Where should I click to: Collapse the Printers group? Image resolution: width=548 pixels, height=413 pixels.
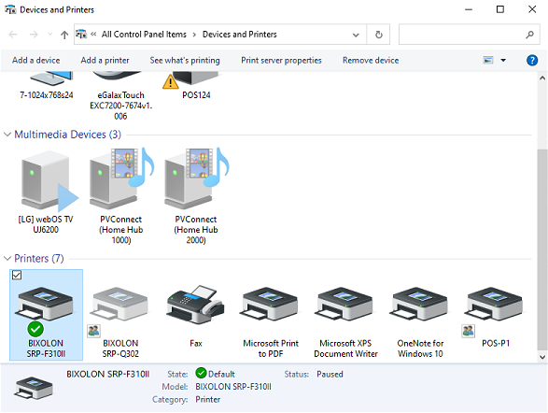tap(7, 258)
